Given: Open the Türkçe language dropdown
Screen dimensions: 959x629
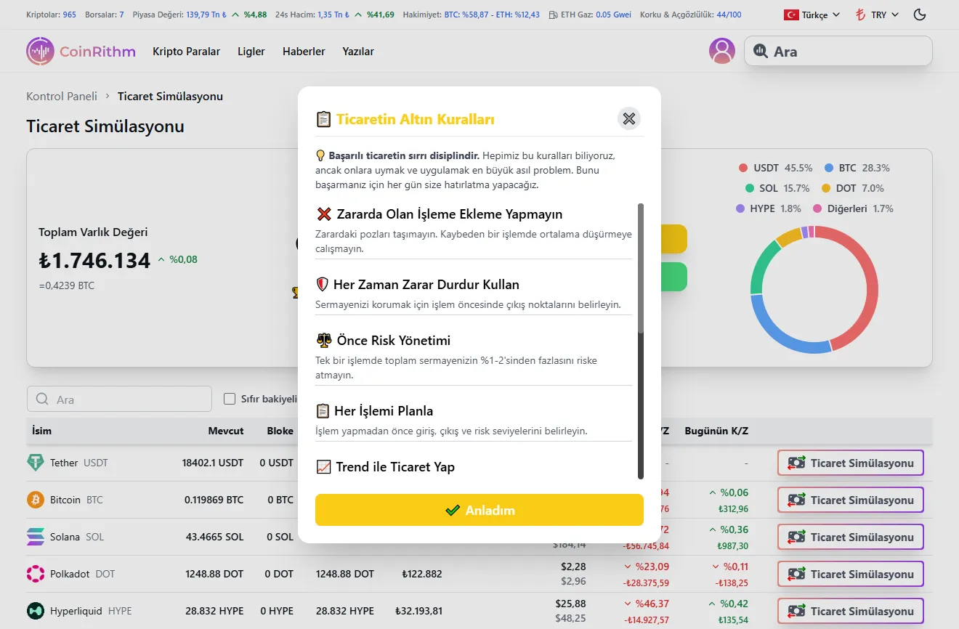Looking at the screenshot, I should tap(809, 14).
